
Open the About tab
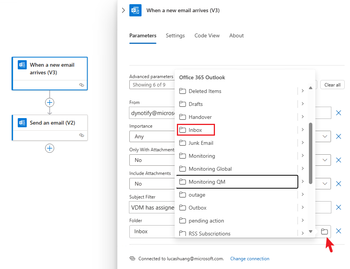pos(236,35)
